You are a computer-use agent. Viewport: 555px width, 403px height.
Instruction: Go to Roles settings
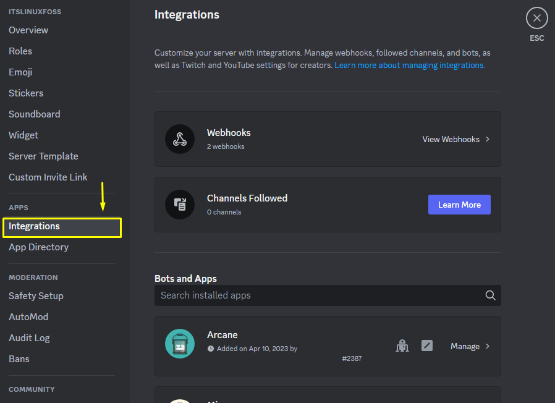point(20,51)
